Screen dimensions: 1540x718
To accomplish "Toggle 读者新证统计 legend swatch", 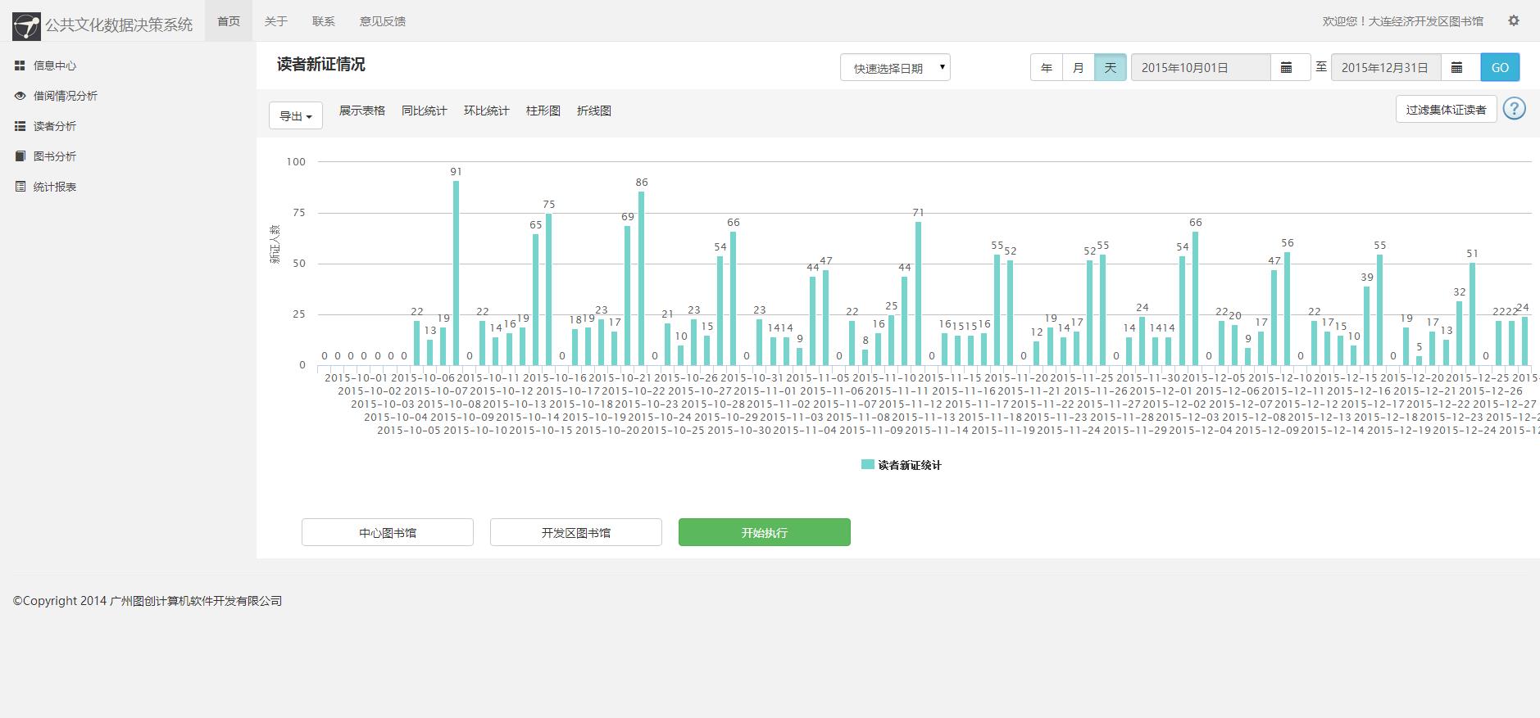I will [868, 465].
